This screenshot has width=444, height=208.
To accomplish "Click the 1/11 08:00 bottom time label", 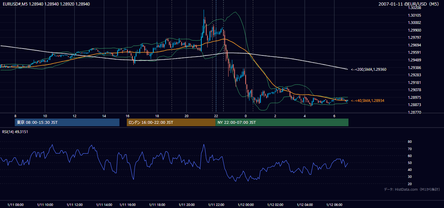I will (15, 205).
